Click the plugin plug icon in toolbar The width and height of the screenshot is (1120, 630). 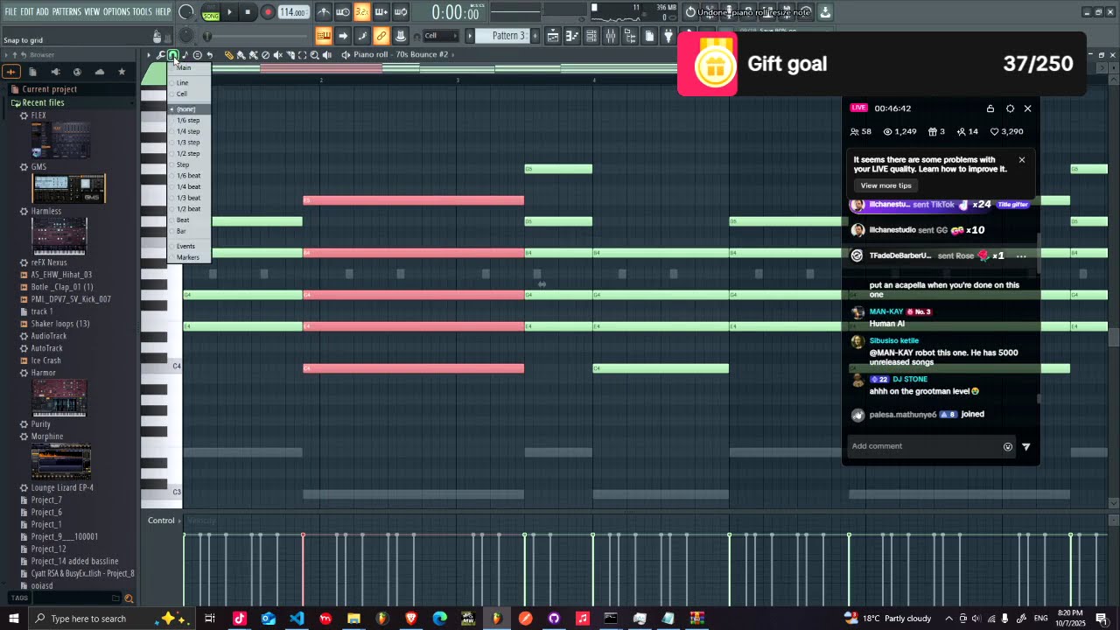668,36
